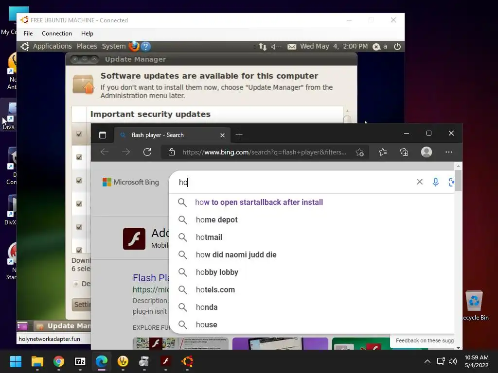Open new tab in Edge
498x373 pixels.
point(239,135)
